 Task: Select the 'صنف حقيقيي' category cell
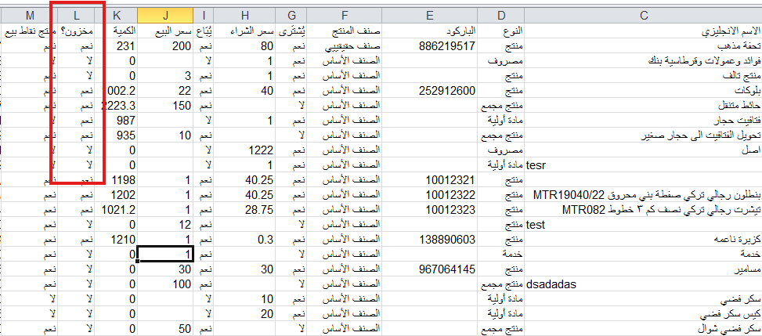coord(345,46)
